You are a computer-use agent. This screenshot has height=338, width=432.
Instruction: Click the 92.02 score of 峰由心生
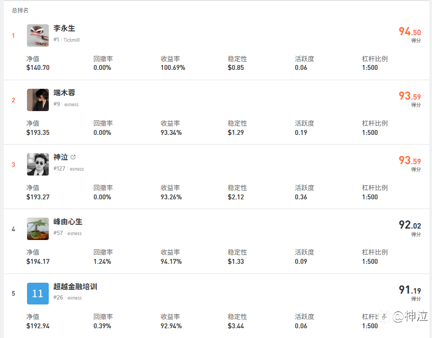[409, 225]
